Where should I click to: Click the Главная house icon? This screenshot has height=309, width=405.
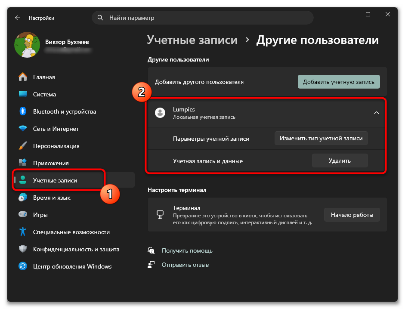pyautogui.click(x=23, y=77)
